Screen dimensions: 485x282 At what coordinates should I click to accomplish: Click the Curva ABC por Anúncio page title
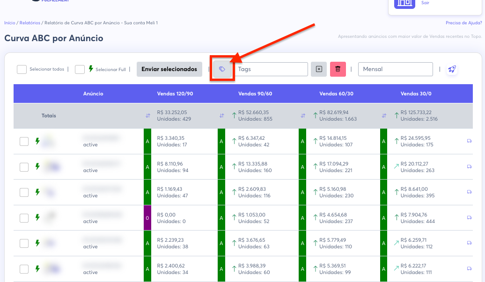coord(54,38)
